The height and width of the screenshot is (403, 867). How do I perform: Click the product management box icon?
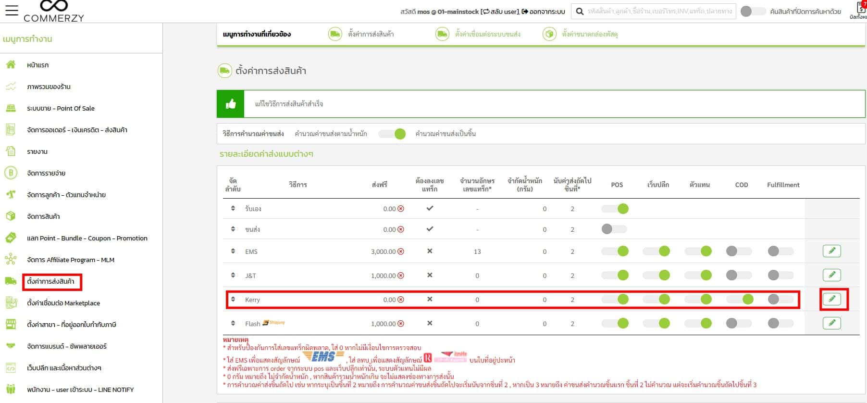11,216
